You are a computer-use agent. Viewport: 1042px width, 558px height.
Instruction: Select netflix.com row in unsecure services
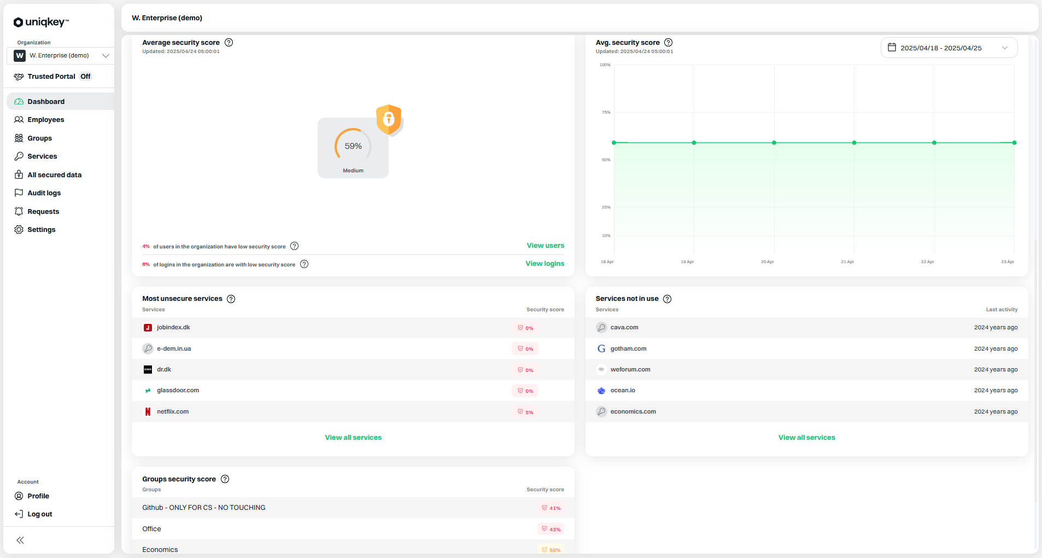(x=173, y=412)
